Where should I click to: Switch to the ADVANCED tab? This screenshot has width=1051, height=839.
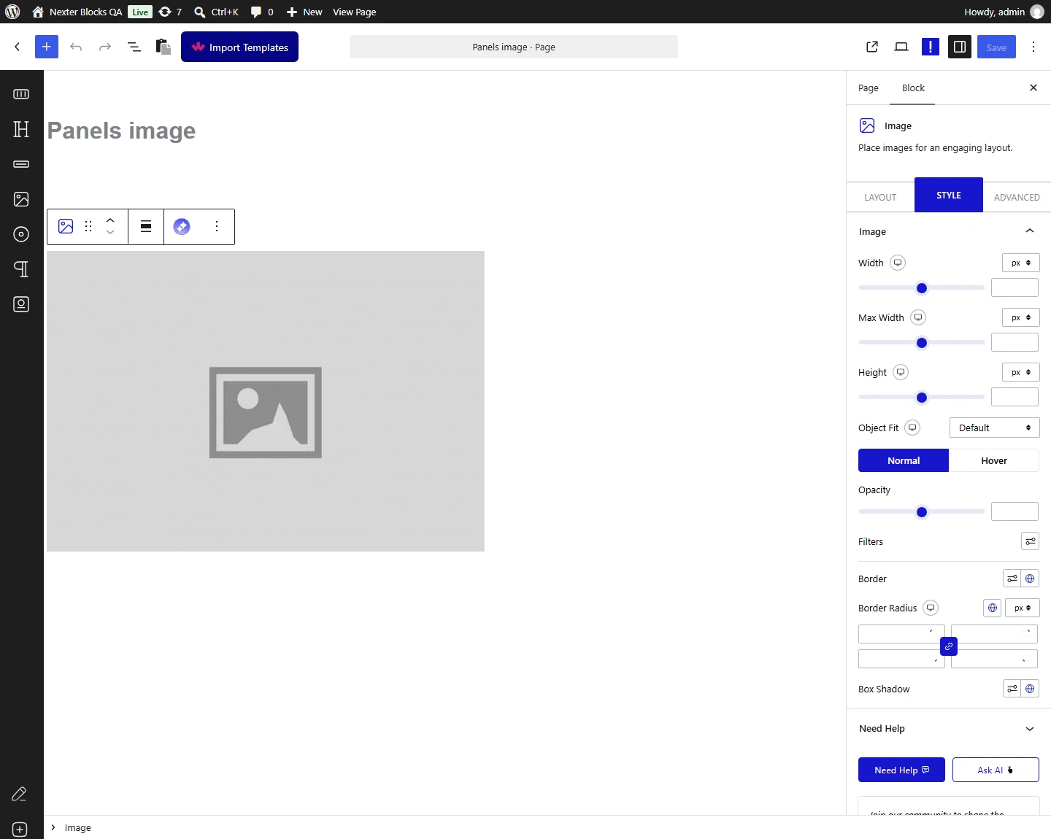pos(1017,197)
